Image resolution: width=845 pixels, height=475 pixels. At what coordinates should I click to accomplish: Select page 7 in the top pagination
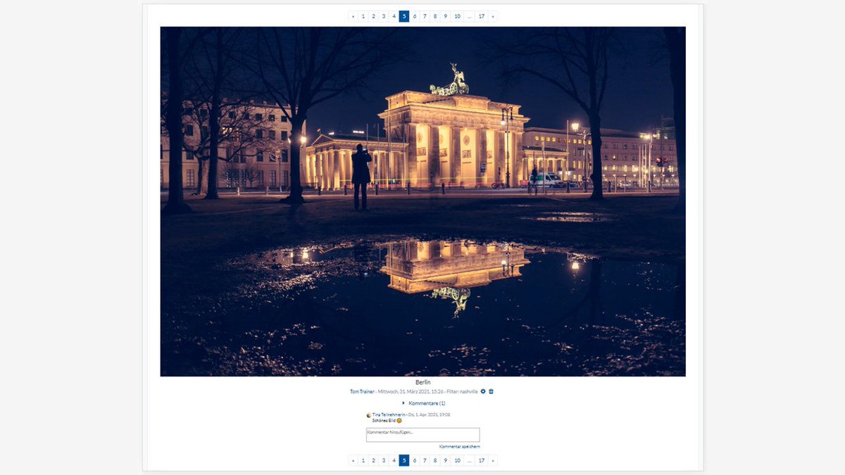[x=425, y=16]
